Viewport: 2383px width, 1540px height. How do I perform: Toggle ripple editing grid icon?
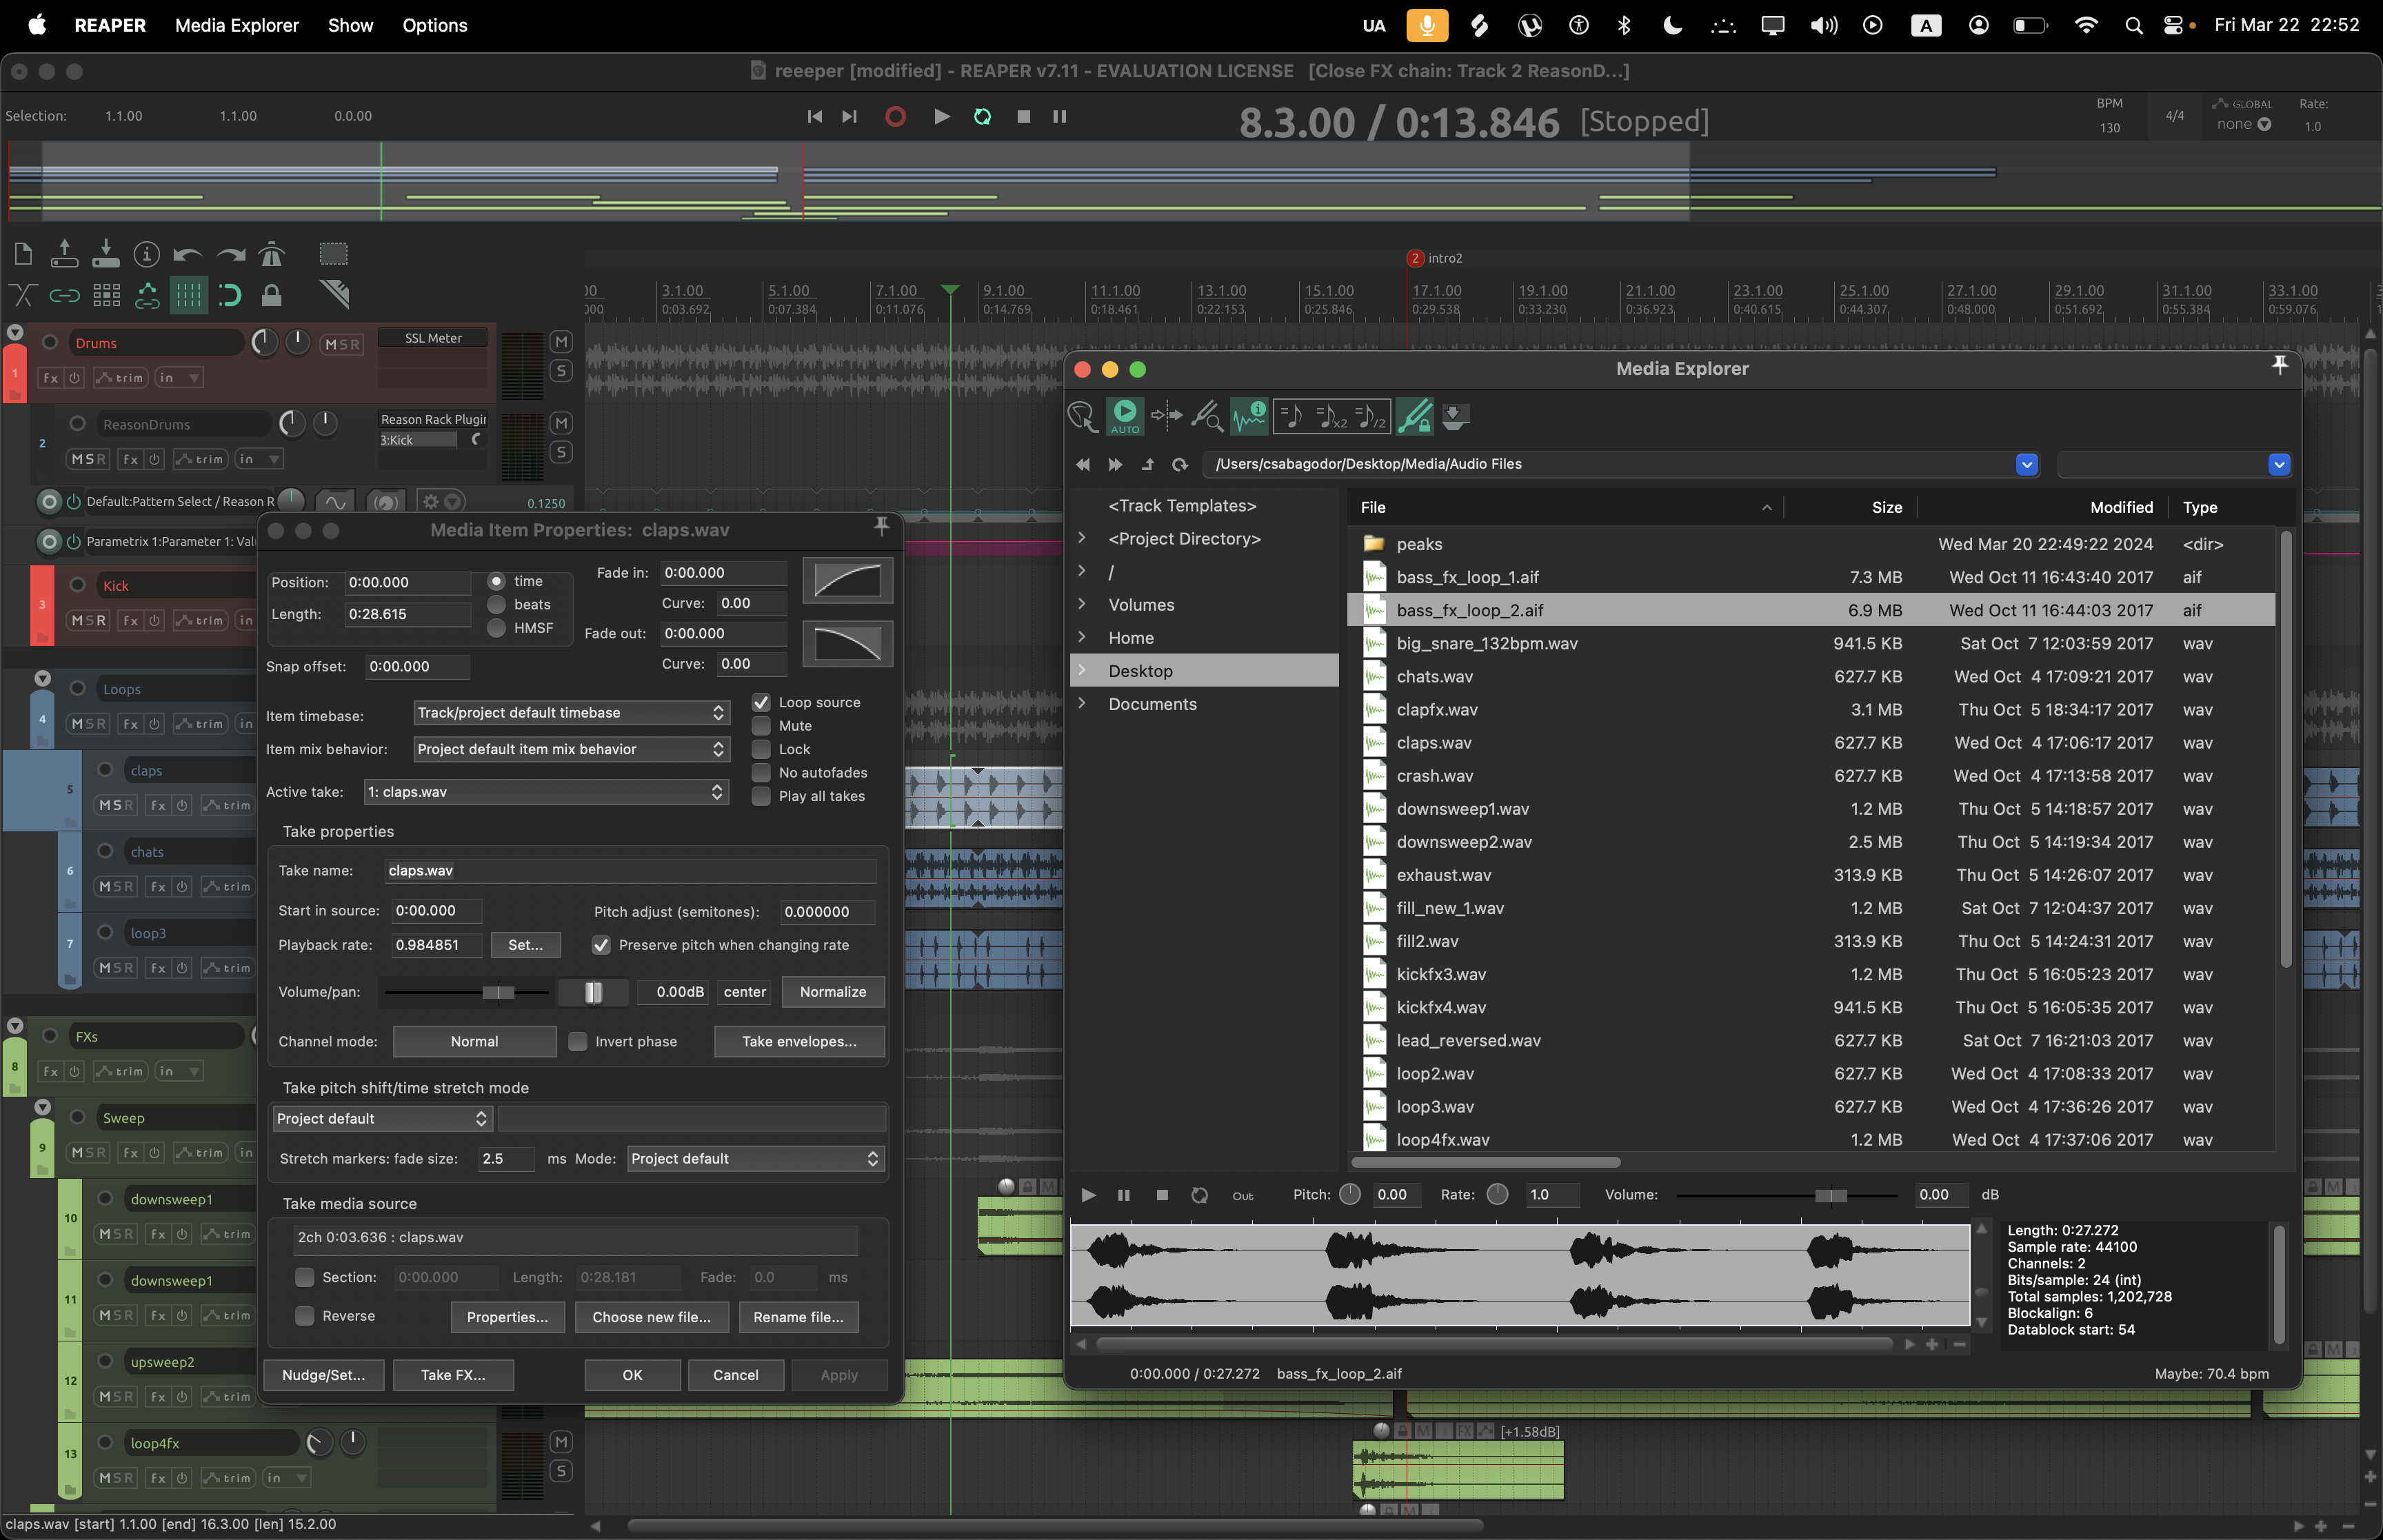[x=106, y=295]
